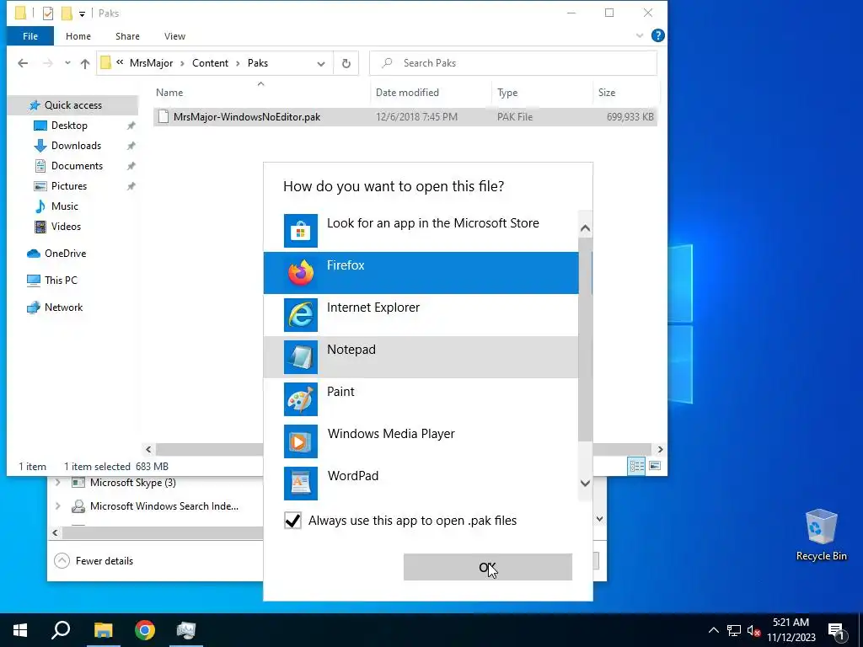Open File Explorer from taskbar

[103, 630]
